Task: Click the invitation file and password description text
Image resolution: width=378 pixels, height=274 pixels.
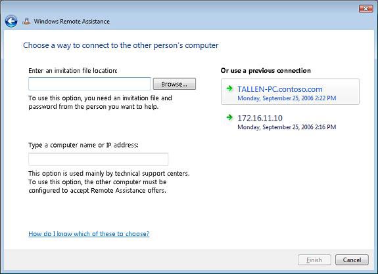Action: 100,102
